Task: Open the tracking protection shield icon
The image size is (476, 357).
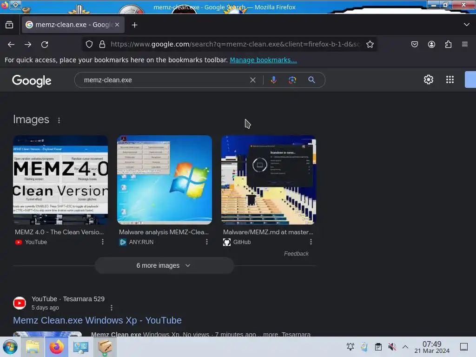Action: point(89,44)
